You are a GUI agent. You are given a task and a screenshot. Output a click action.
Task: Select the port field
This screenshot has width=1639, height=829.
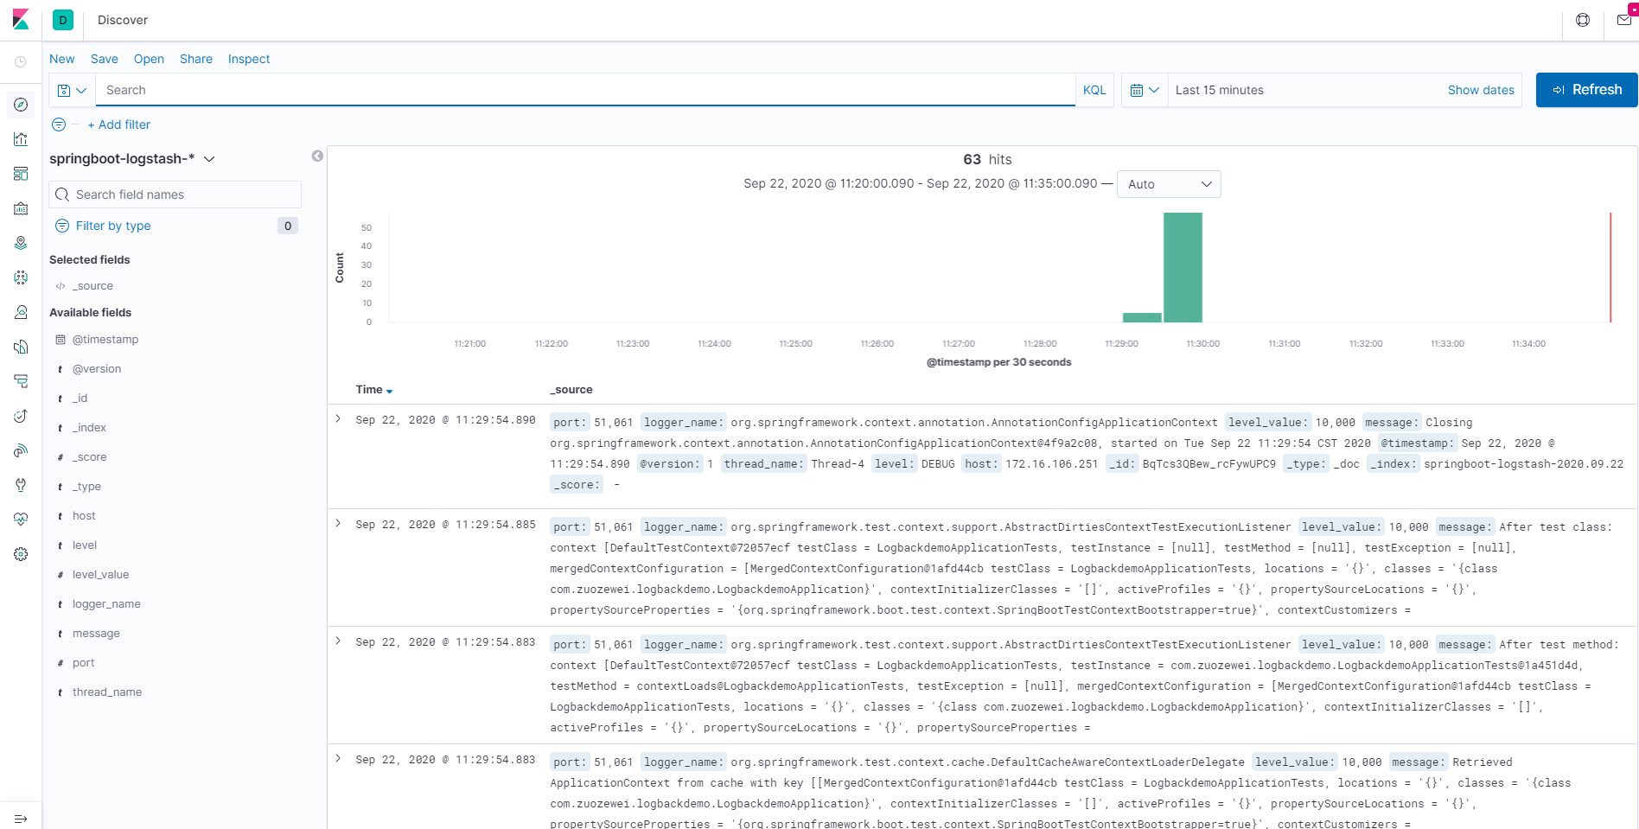coord(83,663)
